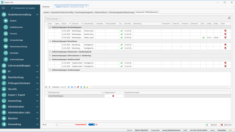Expand Dokumentgruppe Zustimmungen group
Viewport: 235px width, 132px height.
point(50,70)
